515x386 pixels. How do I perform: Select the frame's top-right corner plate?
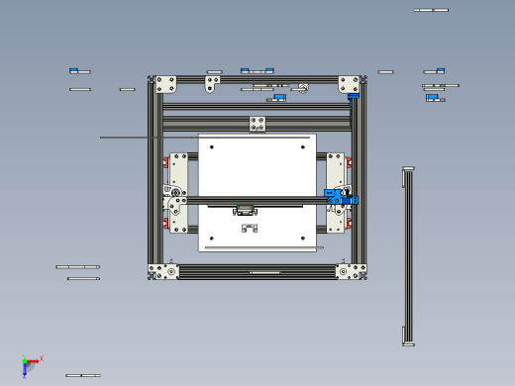coord(349,84)
